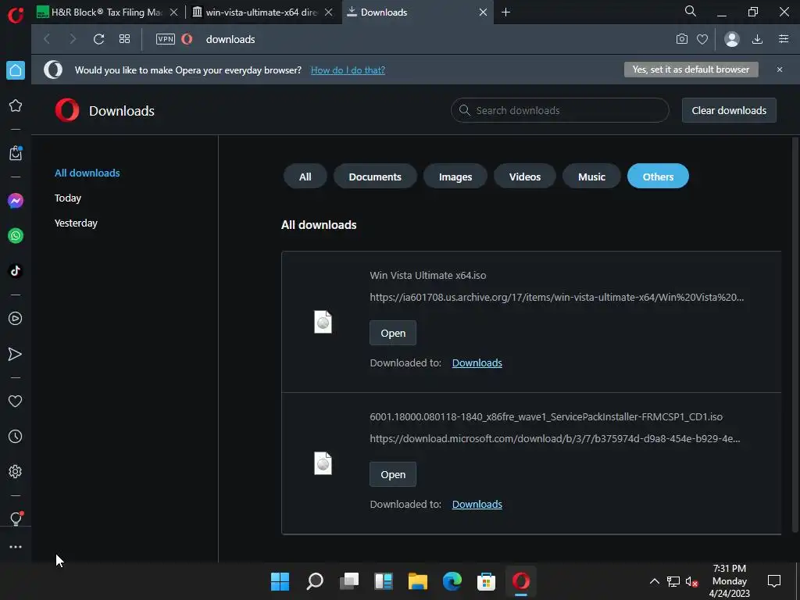The height and width of the screenshot is (600, 800).
Task: Open History clock icon in sidebar
Action: click(x=16, y=436)
